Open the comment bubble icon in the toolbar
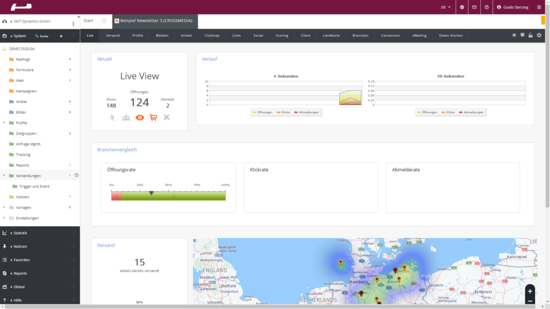 click(x=523, y=35)
